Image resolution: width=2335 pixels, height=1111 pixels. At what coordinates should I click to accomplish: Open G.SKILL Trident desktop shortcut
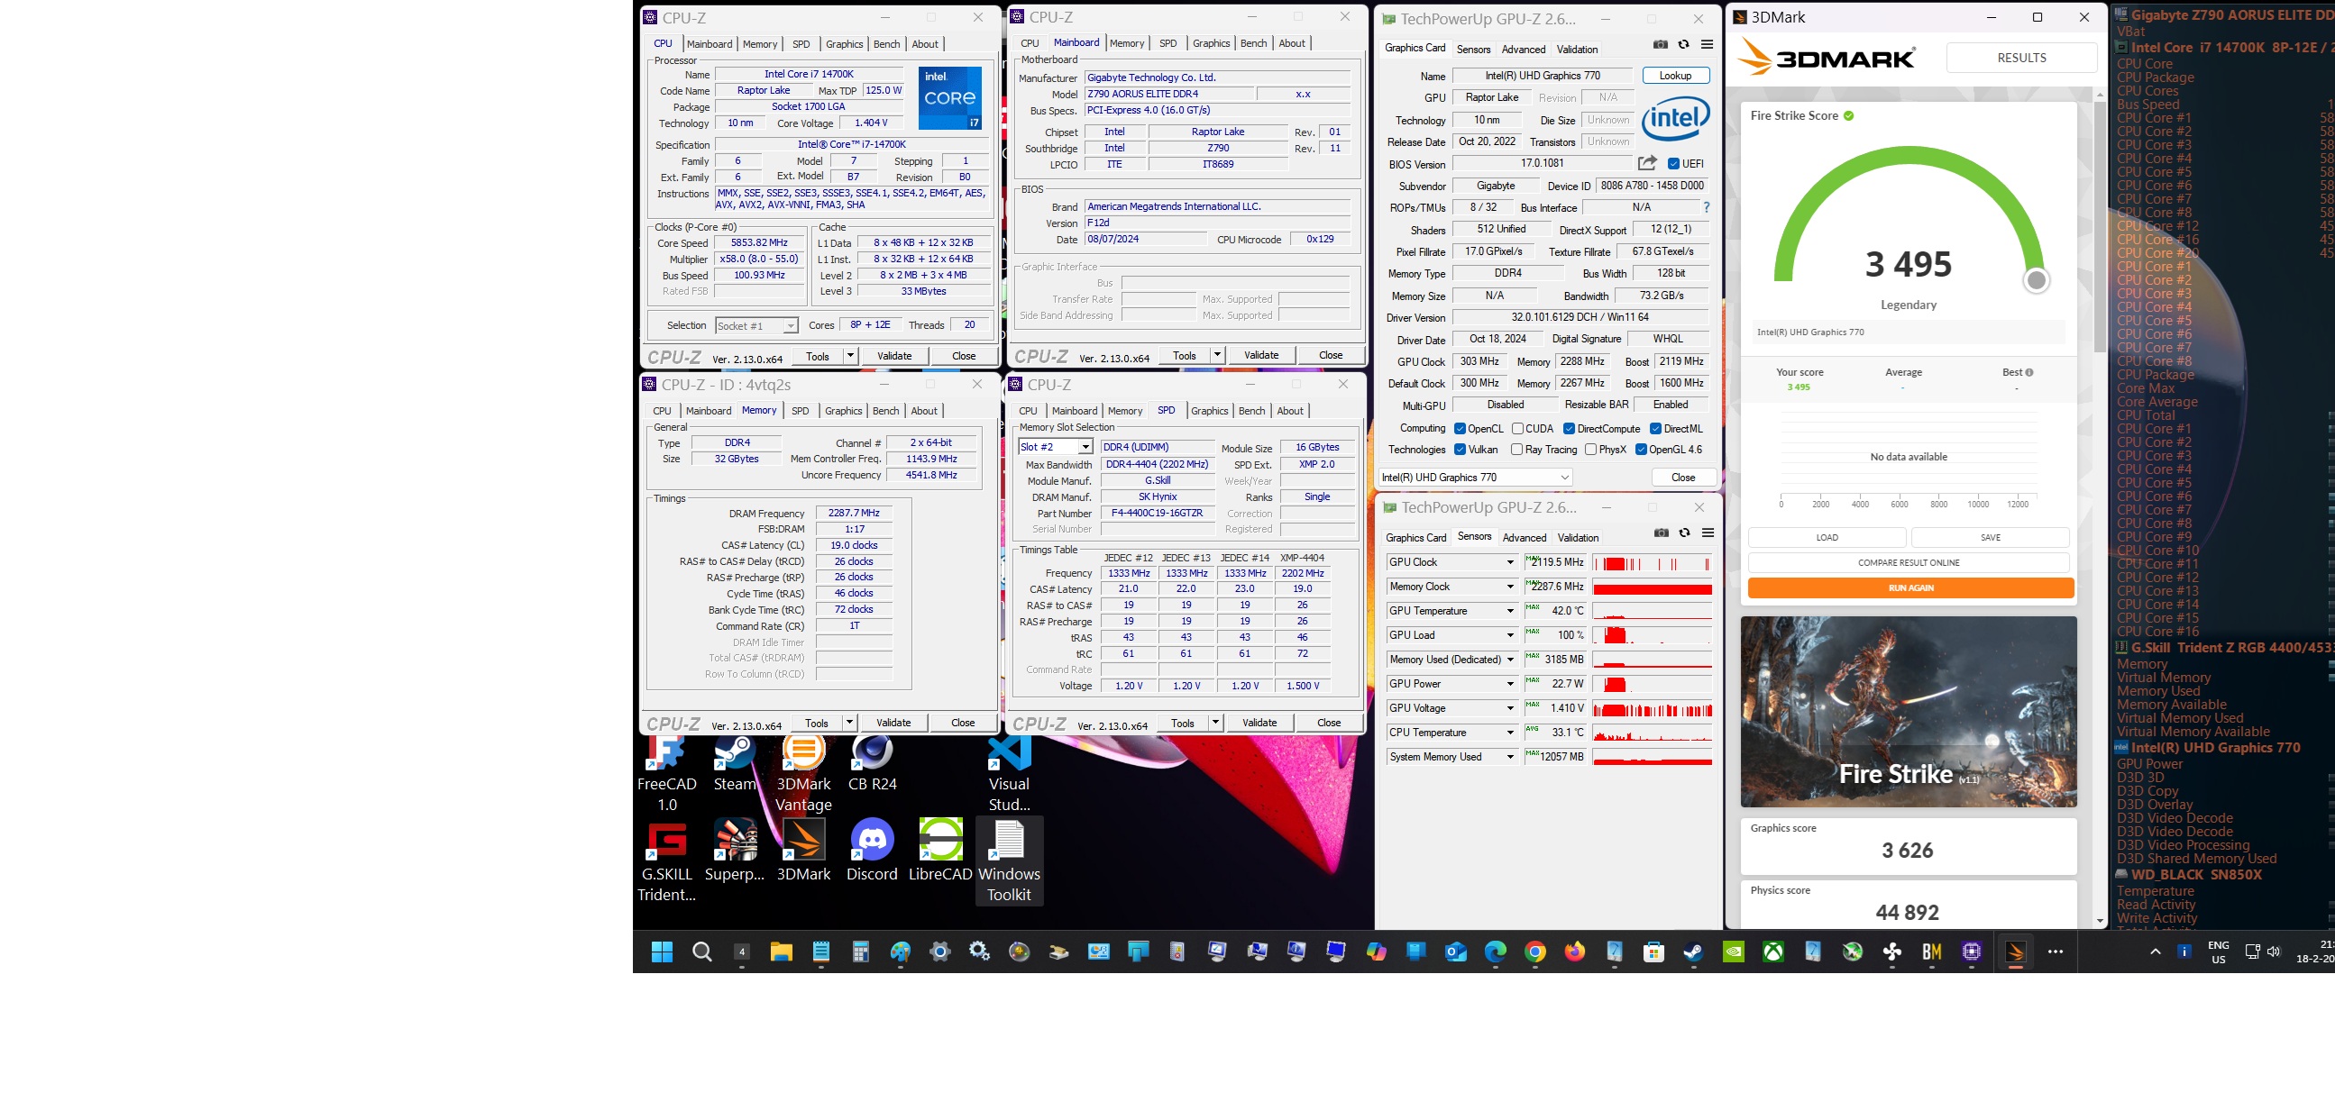point(667,861)
